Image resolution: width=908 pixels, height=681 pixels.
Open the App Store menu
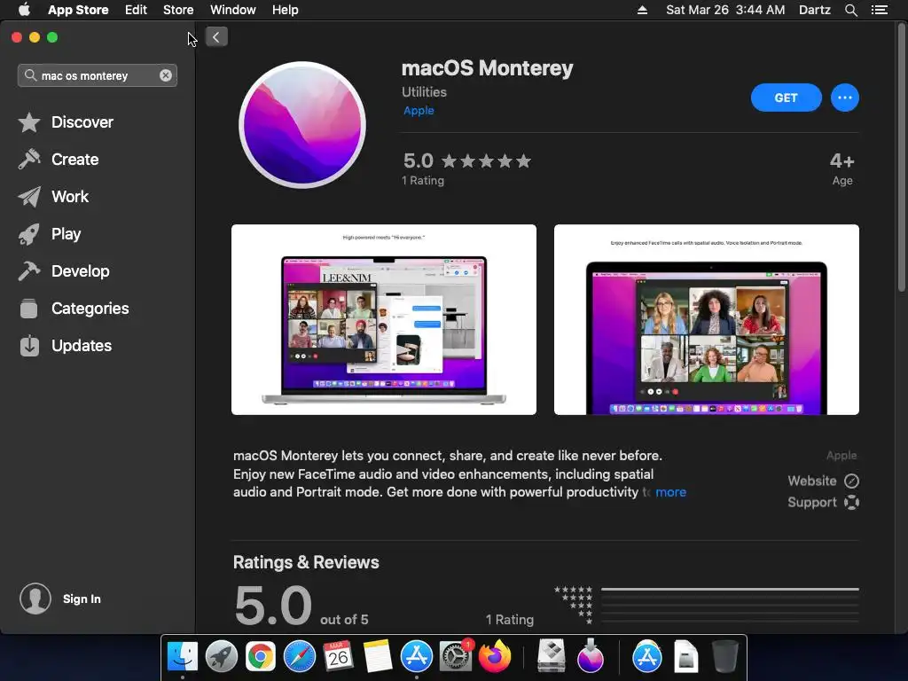tap(78, 10)
